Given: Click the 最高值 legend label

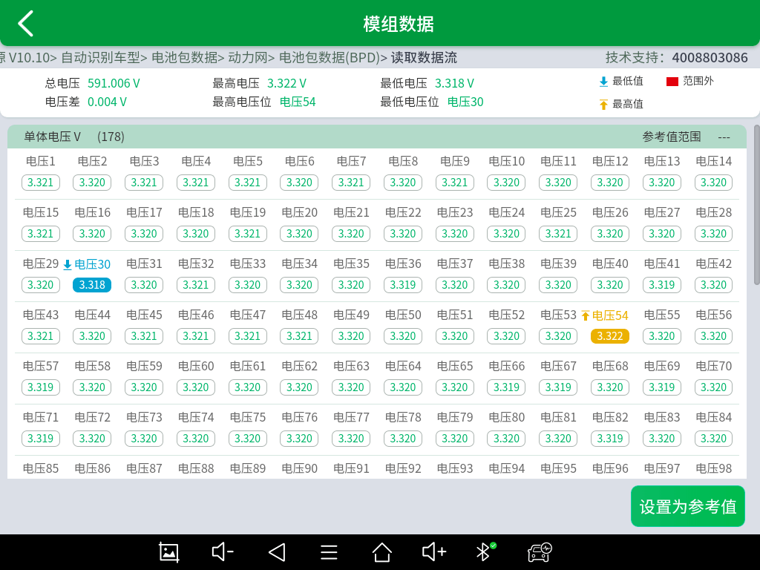Looking at the screenshot, I should tap(628, 104).
